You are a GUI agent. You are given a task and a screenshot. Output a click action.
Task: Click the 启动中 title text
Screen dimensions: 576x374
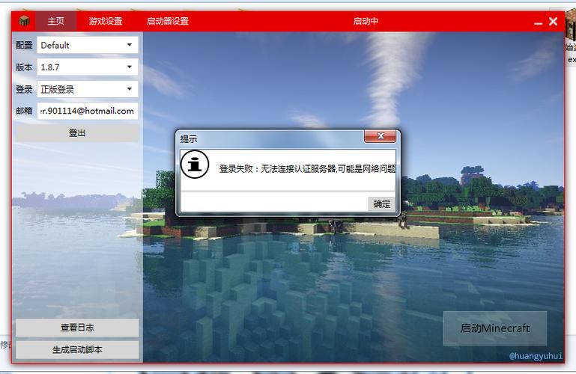coord(366,21)
